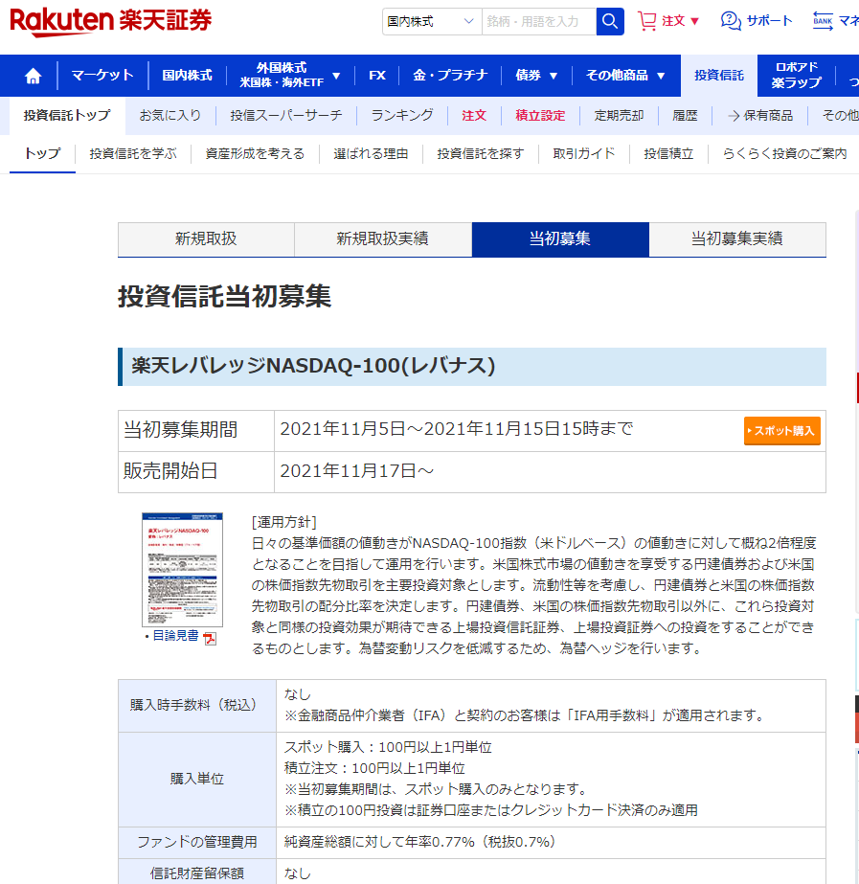Image resolution: width=859 pixels, height=884 pixels.
Task: Expand the 債券 navigation dropdown
Action: (536, 76)
